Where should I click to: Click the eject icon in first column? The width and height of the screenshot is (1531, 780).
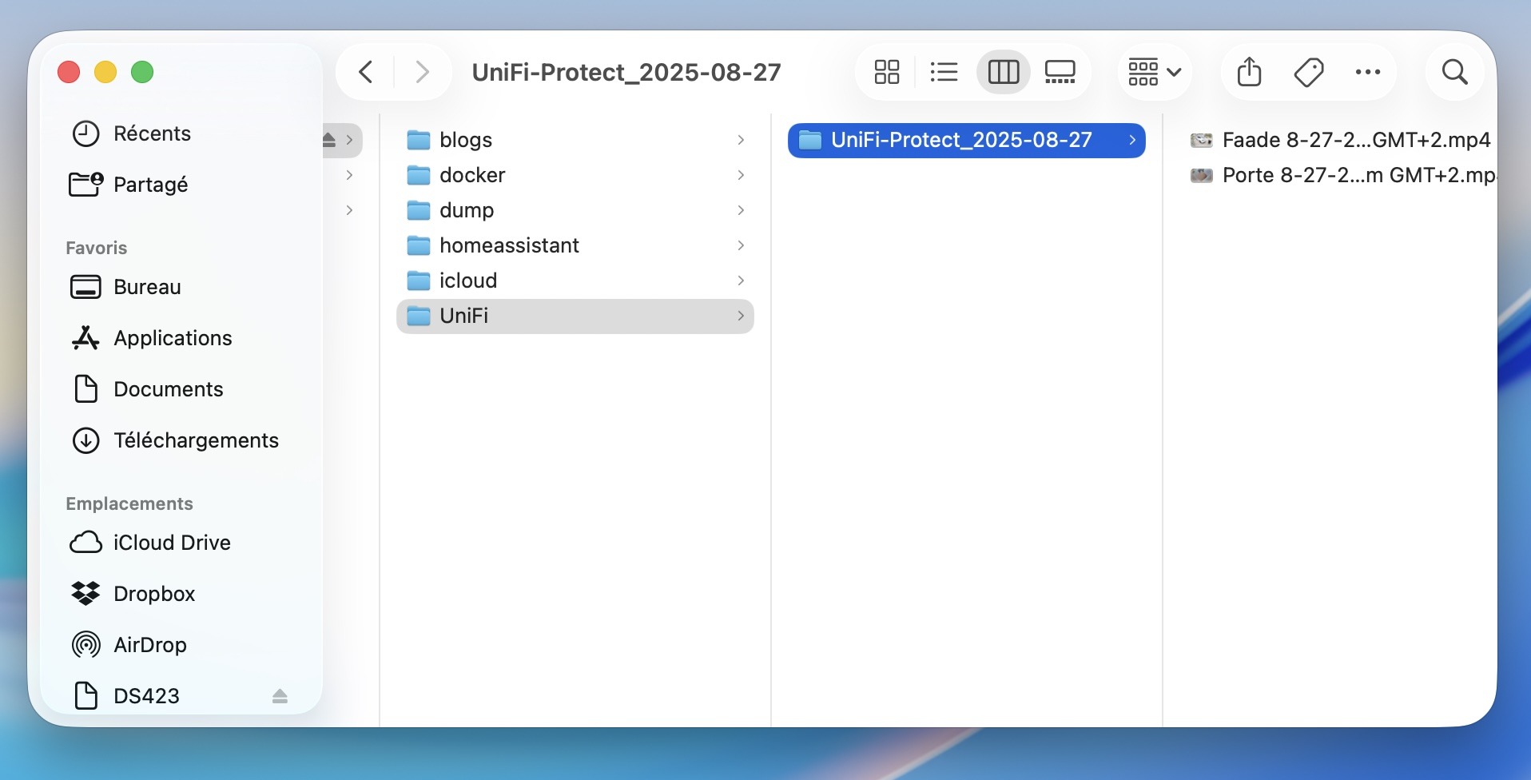click(x=329, y=140)
